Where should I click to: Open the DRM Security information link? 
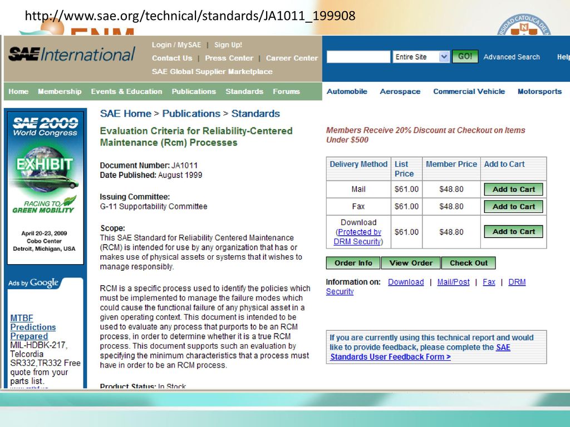pyautogui.click(x=517, y=282)
